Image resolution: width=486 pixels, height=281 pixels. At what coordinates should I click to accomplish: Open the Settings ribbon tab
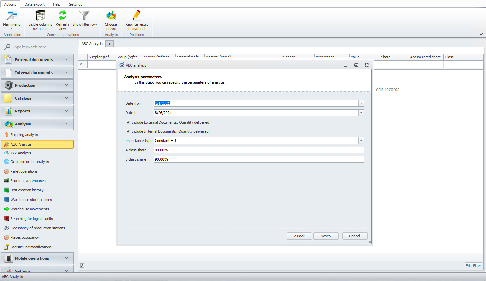coord(76,4)
